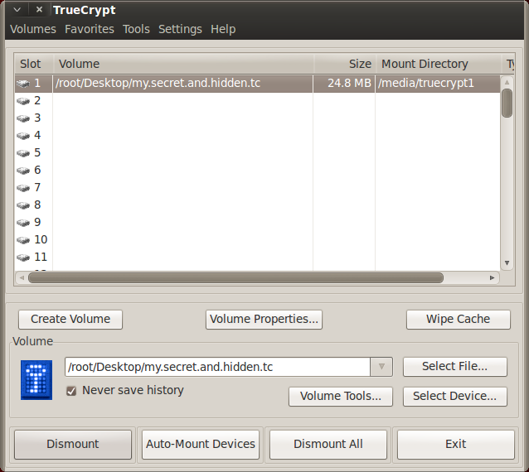The width and height of the screenshot is (529, 472).
Task: Click the Volume column header
Action: [183, 64]
